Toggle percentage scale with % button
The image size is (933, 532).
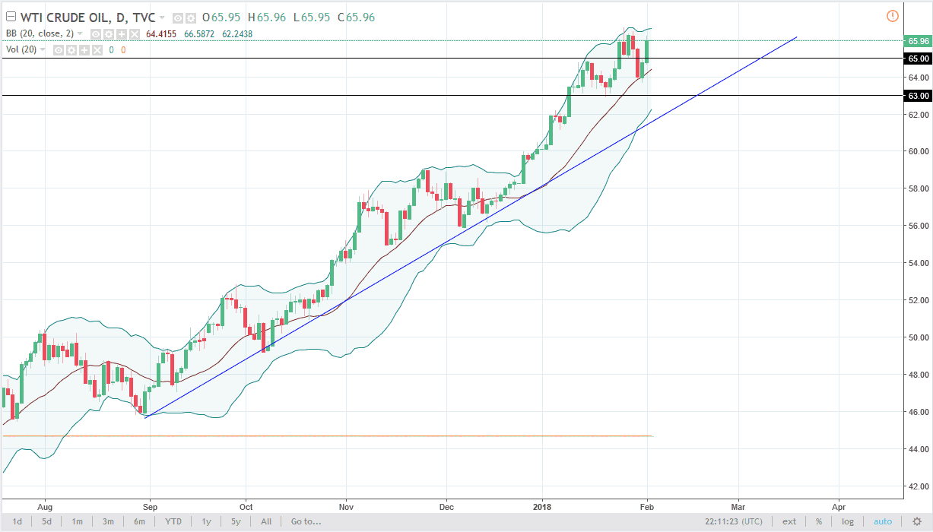click(819, 521)
